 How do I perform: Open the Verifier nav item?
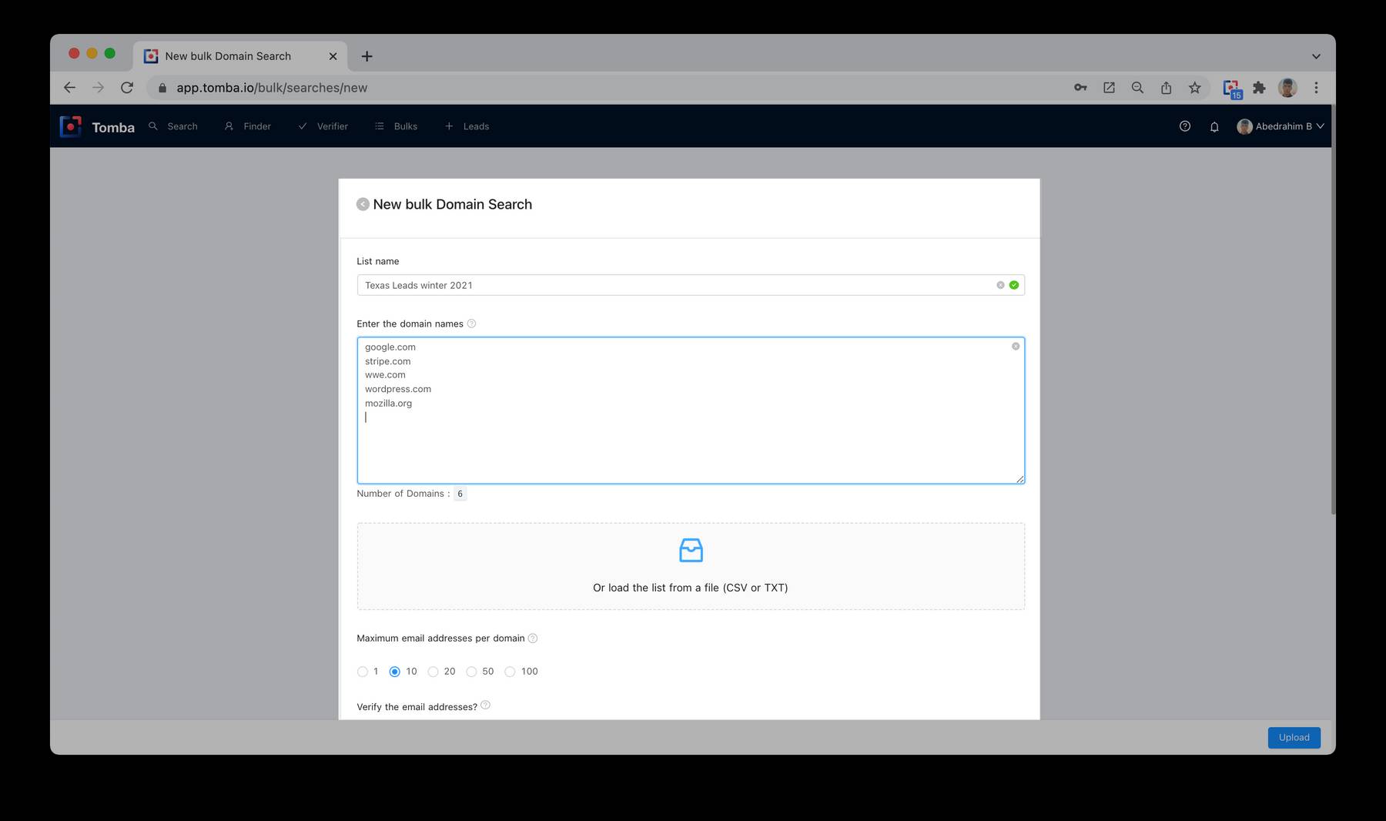[x=323, y=126]
